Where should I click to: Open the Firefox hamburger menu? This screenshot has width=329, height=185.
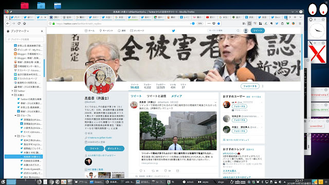coord(300,24)
